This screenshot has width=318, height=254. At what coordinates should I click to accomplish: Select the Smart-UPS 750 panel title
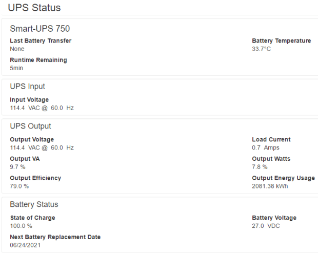coord(39,29)
